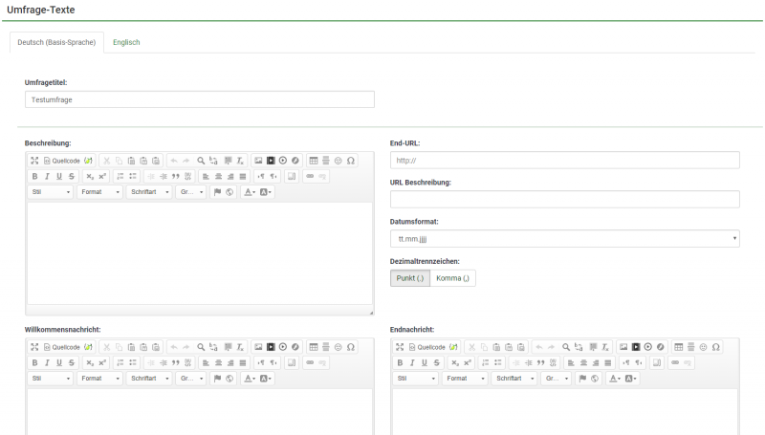765x435 pixels.
Task: Open Stil dropdown in Beschreibung editor
Action: tap(51, 191)
